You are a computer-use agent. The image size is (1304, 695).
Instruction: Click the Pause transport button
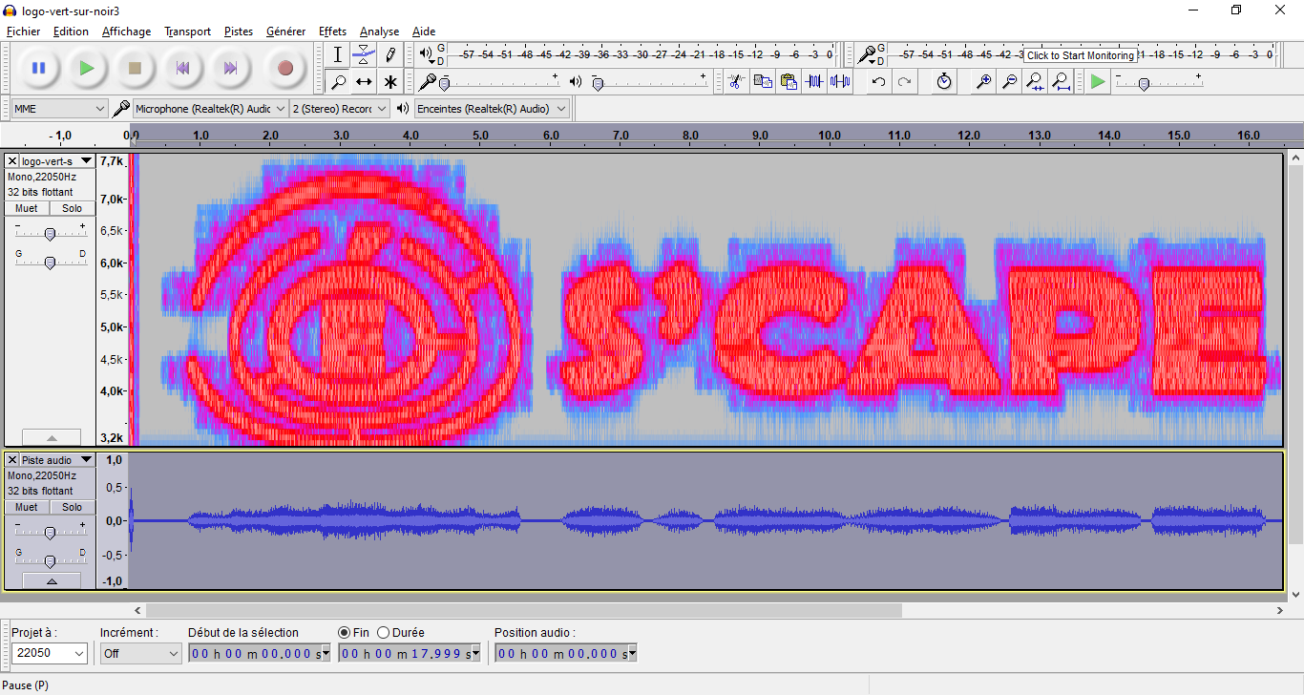(x=38, y=68)
